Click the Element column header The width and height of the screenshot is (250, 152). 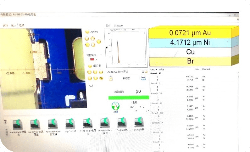206,69
